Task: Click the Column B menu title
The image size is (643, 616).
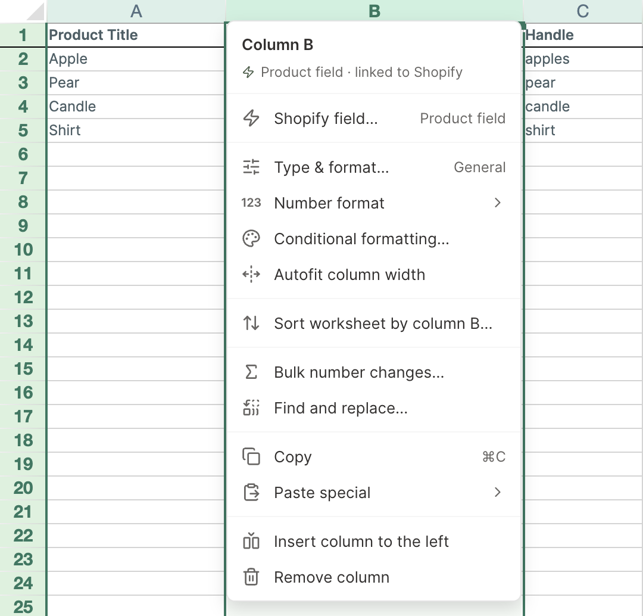Action: click(x=277, y=44)
